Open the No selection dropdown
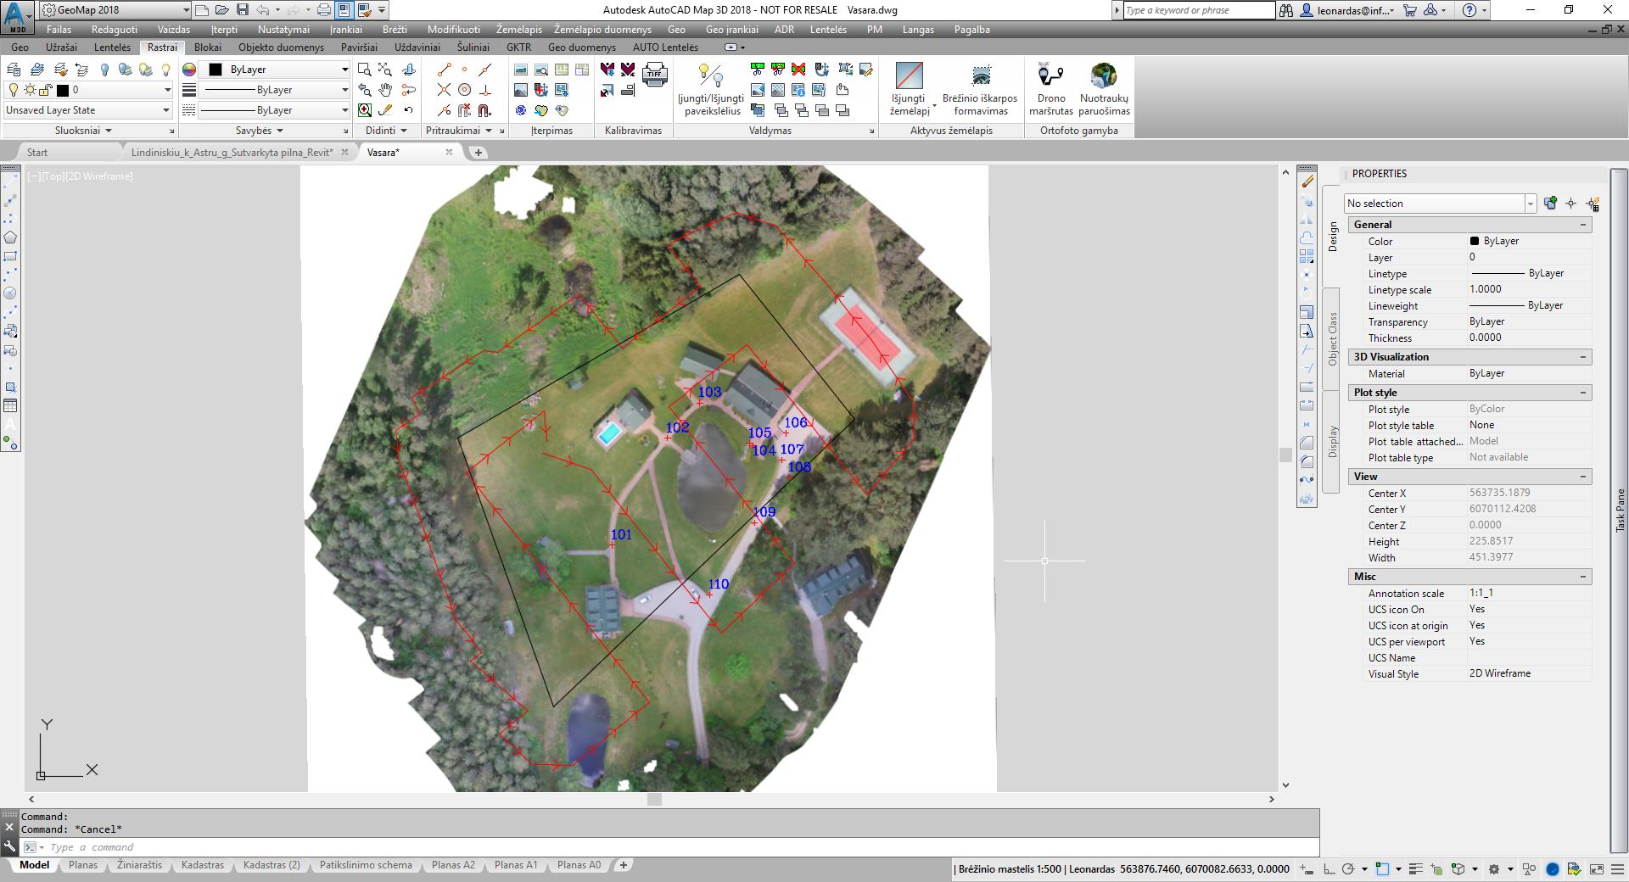1629x882 pixels. pyautogui.click(x=1440, y=204)
